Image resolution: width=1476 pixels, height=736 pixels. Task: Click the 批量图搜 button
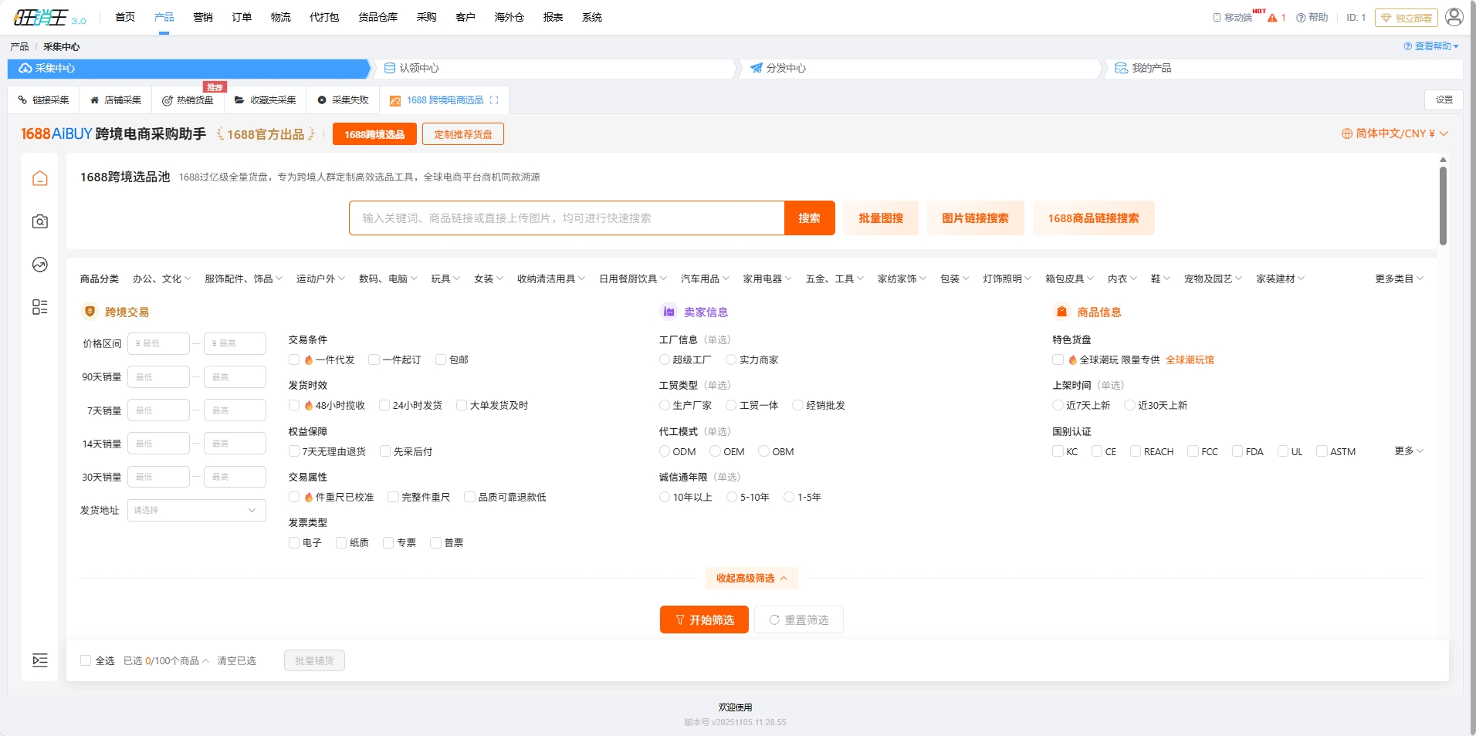click(880, 218)
